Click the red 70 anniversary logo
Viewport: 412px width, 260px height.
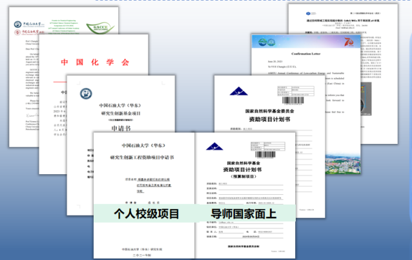pyautogui.click(x=349, y=42)
